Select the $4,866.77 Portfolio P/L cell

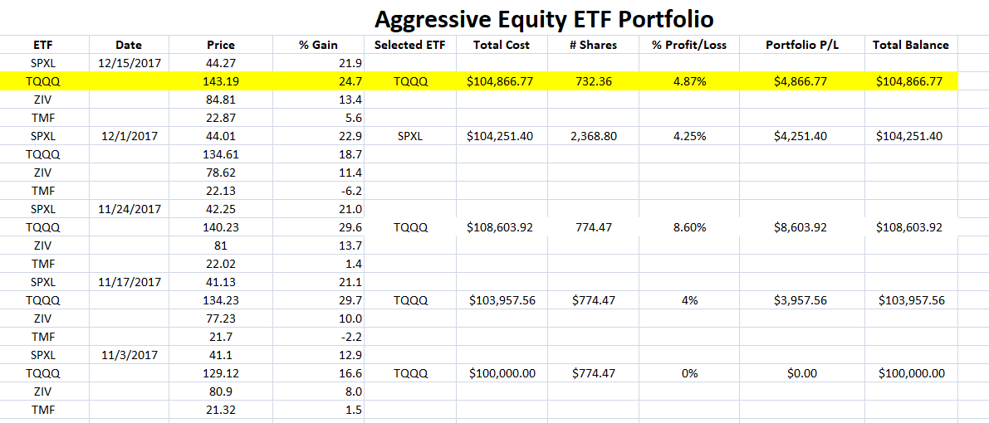coord(801,81)
